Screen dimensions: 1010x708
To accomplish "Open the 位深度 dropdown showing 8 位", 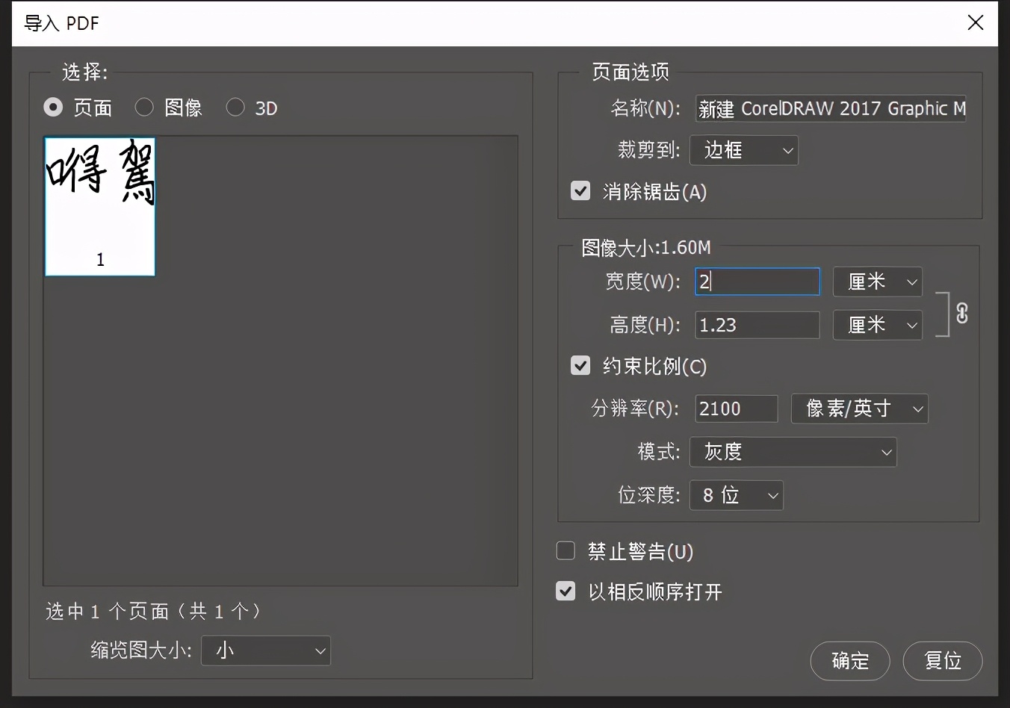I will click(737, 495).
